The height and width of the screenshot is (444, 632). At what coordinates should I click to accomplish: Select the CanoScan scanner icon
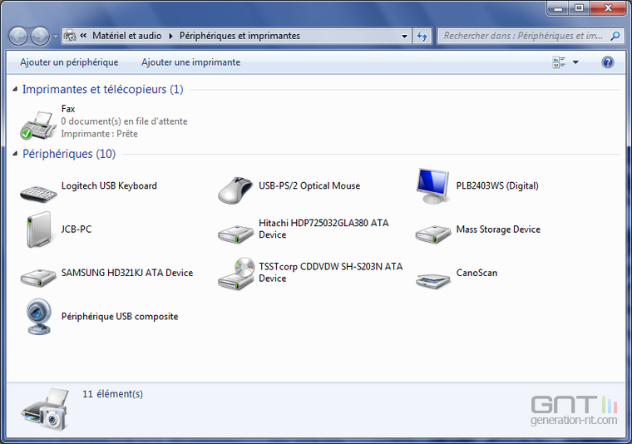(x=433, y=280)
